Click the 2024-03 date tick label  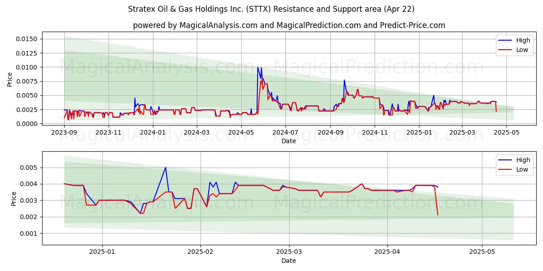click(196, 132)
